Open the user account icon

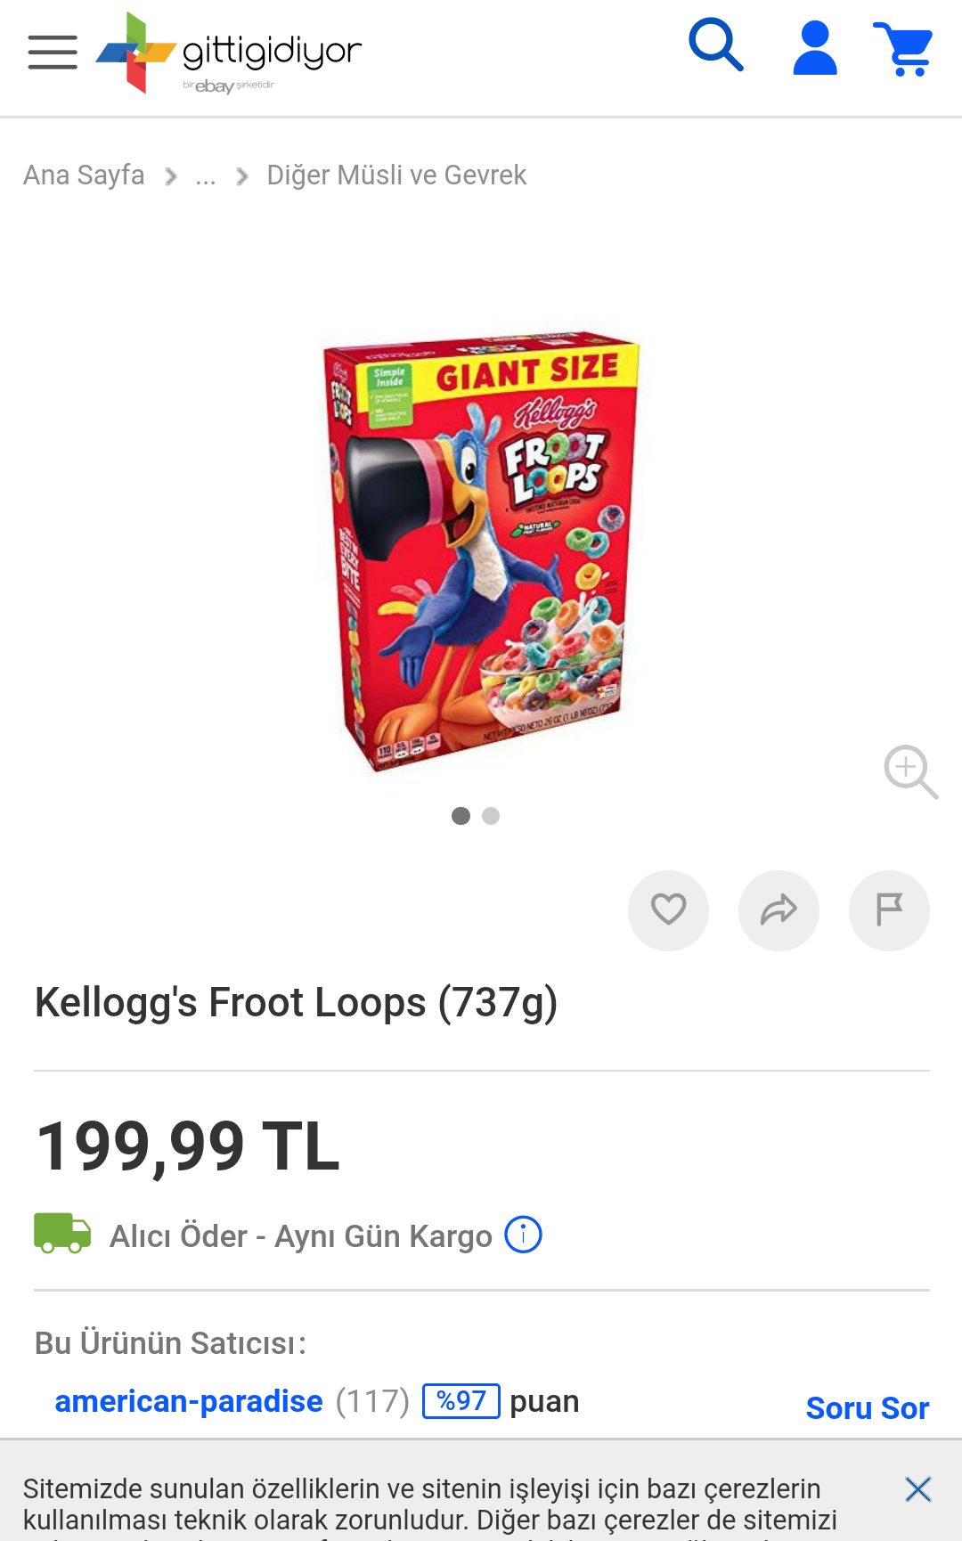click(x=815, y=48)
